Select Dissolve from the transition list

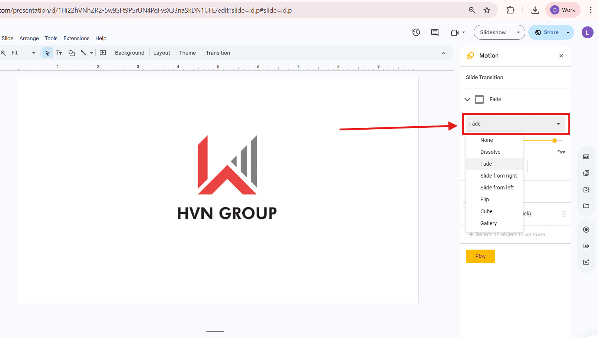tap(490, 152)
